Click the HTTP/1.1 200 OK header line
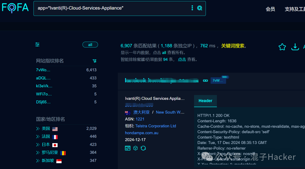This screenshot has height=169, width=305. 213,116
